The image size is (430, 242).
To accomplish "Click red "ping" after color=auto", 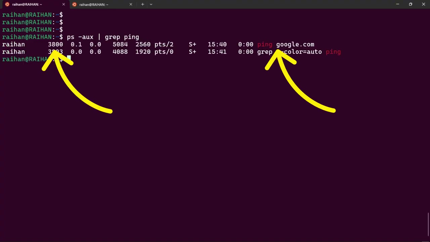I will 333,52.
